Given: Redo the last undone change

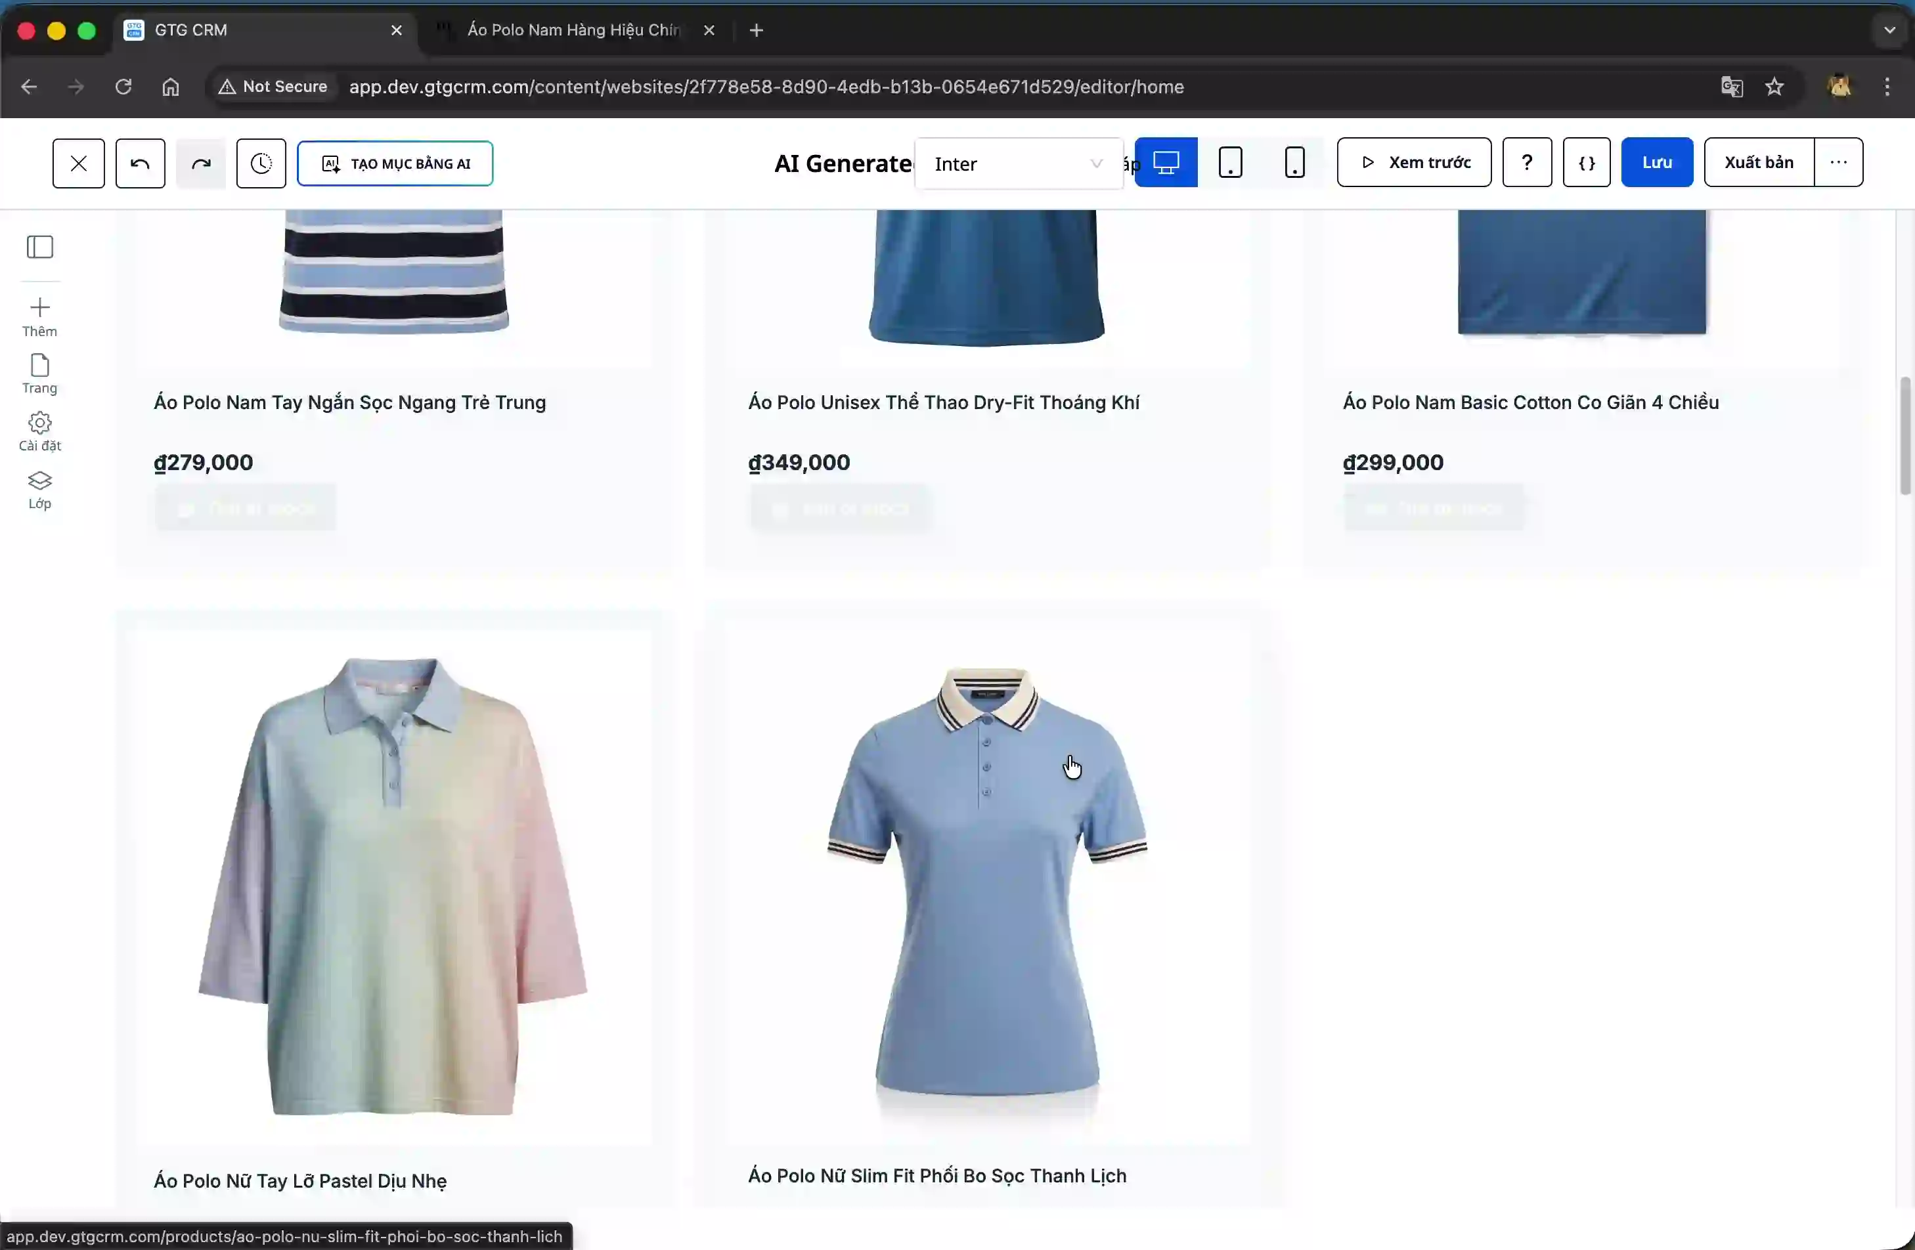Looking at the screenshot, I should click(x=200, y=162).
